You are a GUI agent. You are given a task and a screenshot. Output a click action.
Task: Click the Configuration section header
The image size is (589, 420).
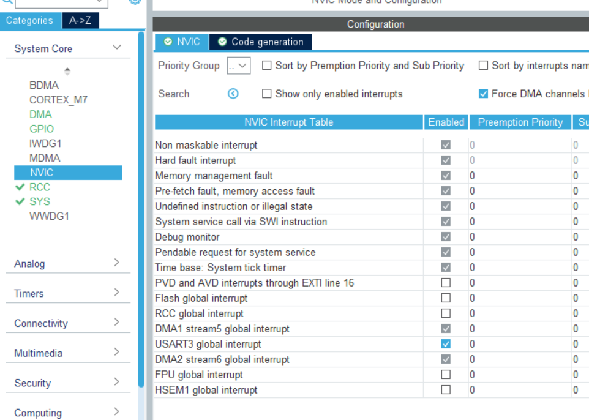click(371, 24)
